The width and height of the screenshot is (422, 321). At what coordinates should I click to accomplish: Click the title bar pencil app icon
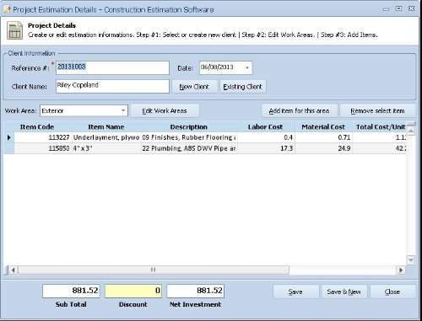(7, 9)
